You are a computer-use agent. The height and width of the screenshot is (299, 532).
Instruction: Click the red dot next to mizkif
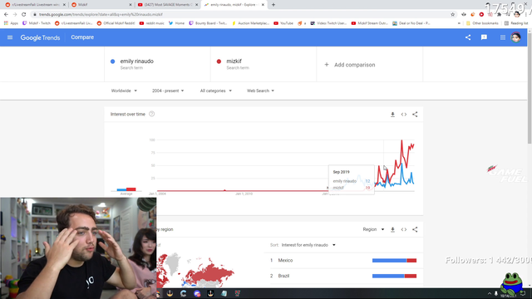[x=219, y=61]
